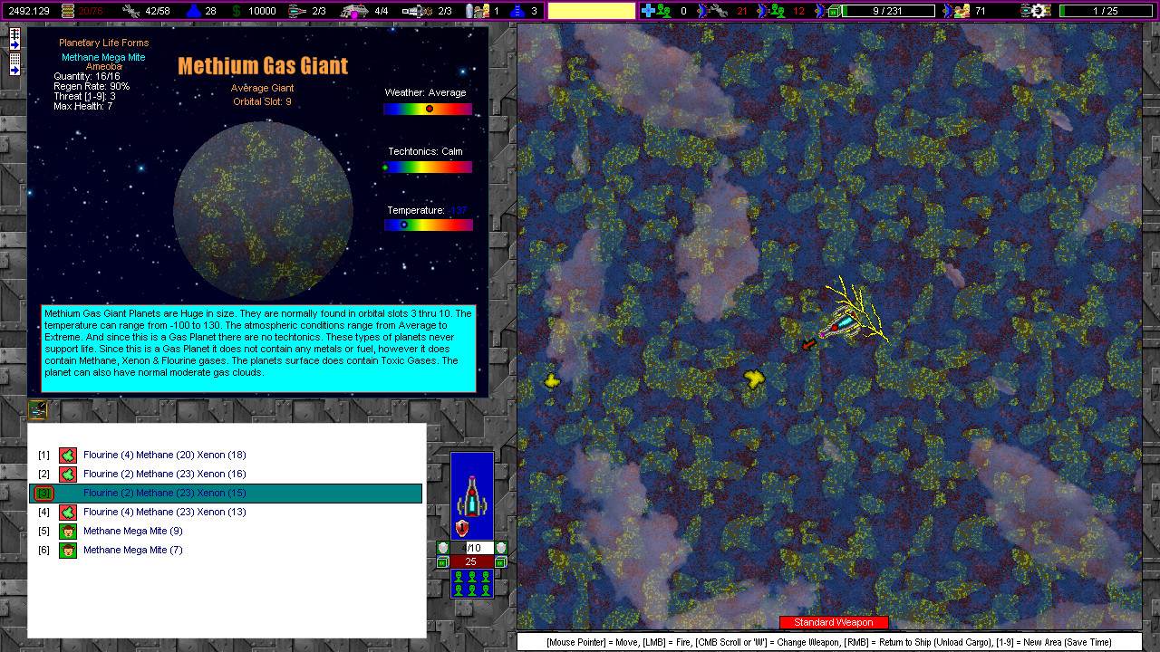Click the cargo icon beside list entry [1]
1160x652 pixels.
(68, 455)
